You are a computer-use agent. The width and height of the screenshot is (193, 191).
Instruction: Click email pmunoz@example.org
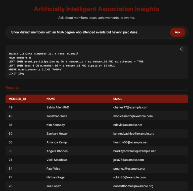pyautogui.click(x=129, y=169)
